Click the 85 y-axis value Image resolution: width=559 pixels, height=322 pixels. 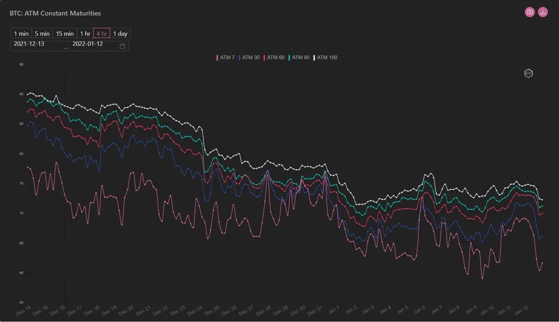point(21,124)
